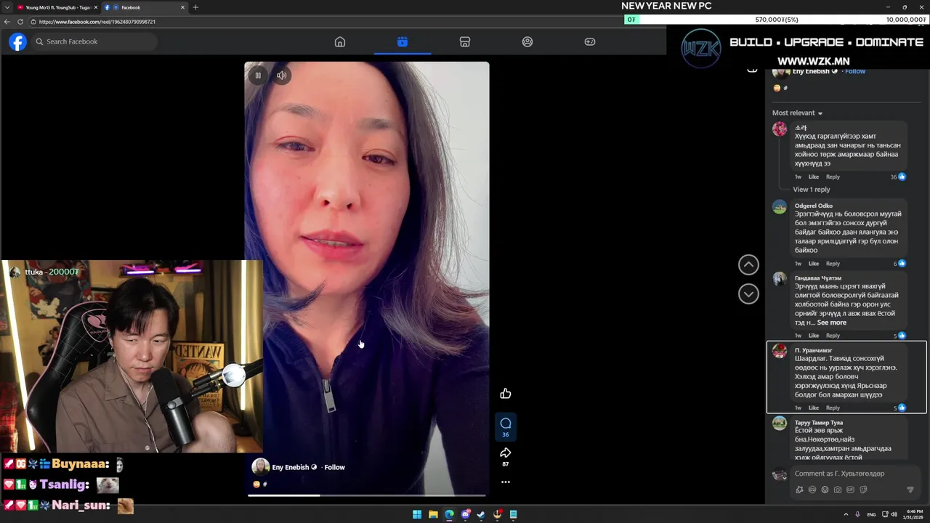The image size is (930, 523).
Task: Open Гандаваа Чултэм profile name
Action: [817, 278]
